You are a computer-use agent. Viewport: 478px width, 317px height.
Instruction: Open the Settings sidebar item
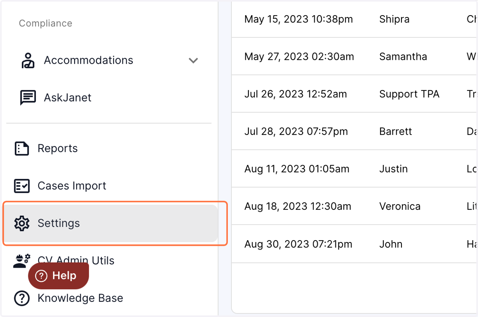[110, 223]
